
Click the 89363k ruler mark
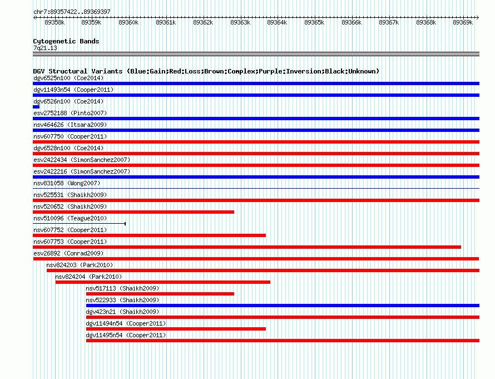tap(240, 22)
